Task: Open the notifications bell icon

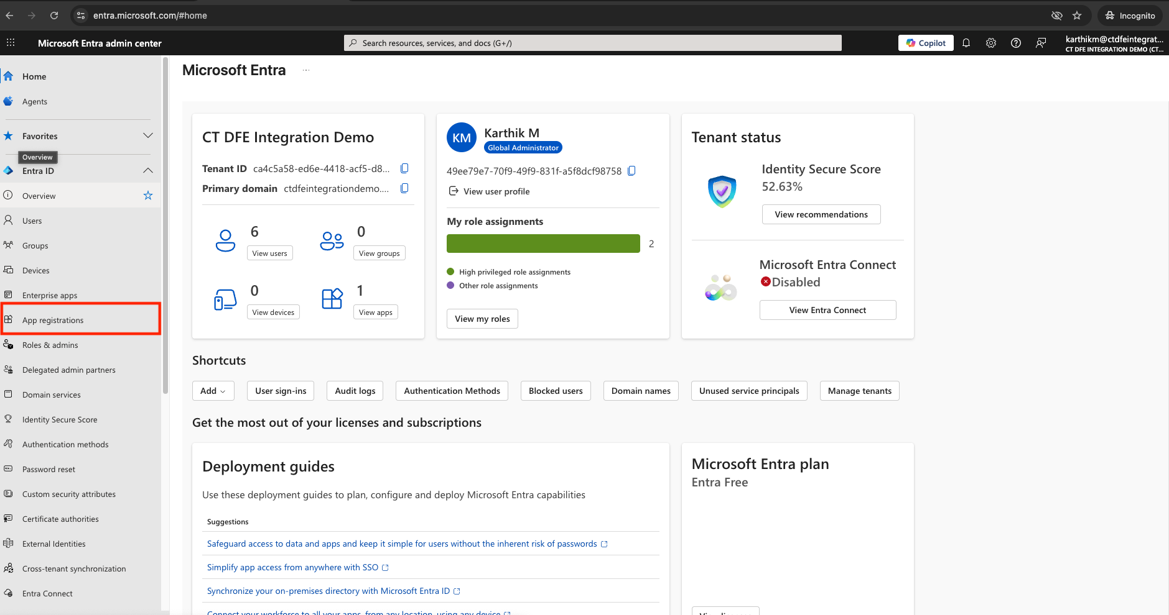Action: pos(966,43)
